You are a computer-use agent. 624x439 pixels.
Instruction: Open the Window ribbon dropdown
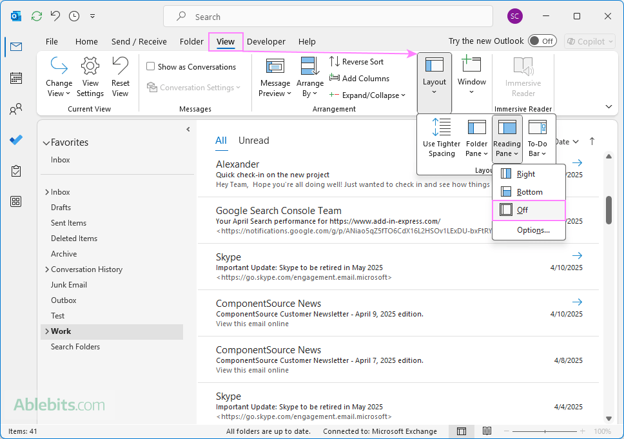click(x=472, y=75)
